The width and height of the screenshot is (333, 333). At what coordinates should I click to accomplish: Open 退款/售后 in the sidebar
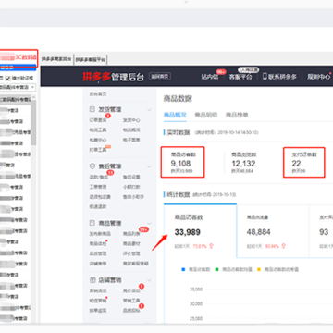click(99, 177)
